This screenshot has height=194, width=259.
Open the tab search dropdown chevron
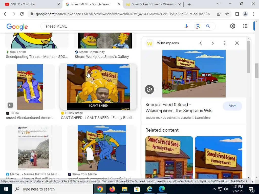click(x=218, y=4)
